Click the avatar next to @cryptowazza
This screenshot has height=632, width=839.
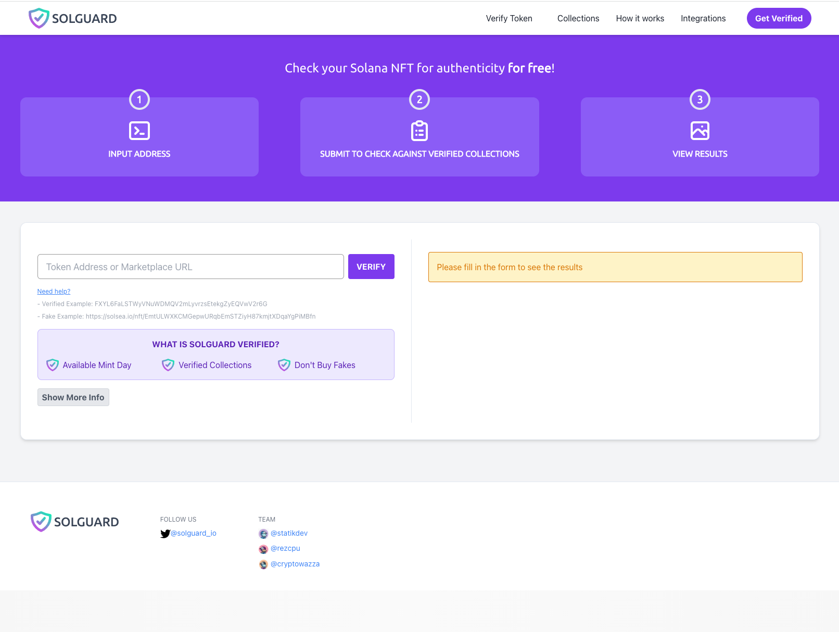[x=263, y=564]
